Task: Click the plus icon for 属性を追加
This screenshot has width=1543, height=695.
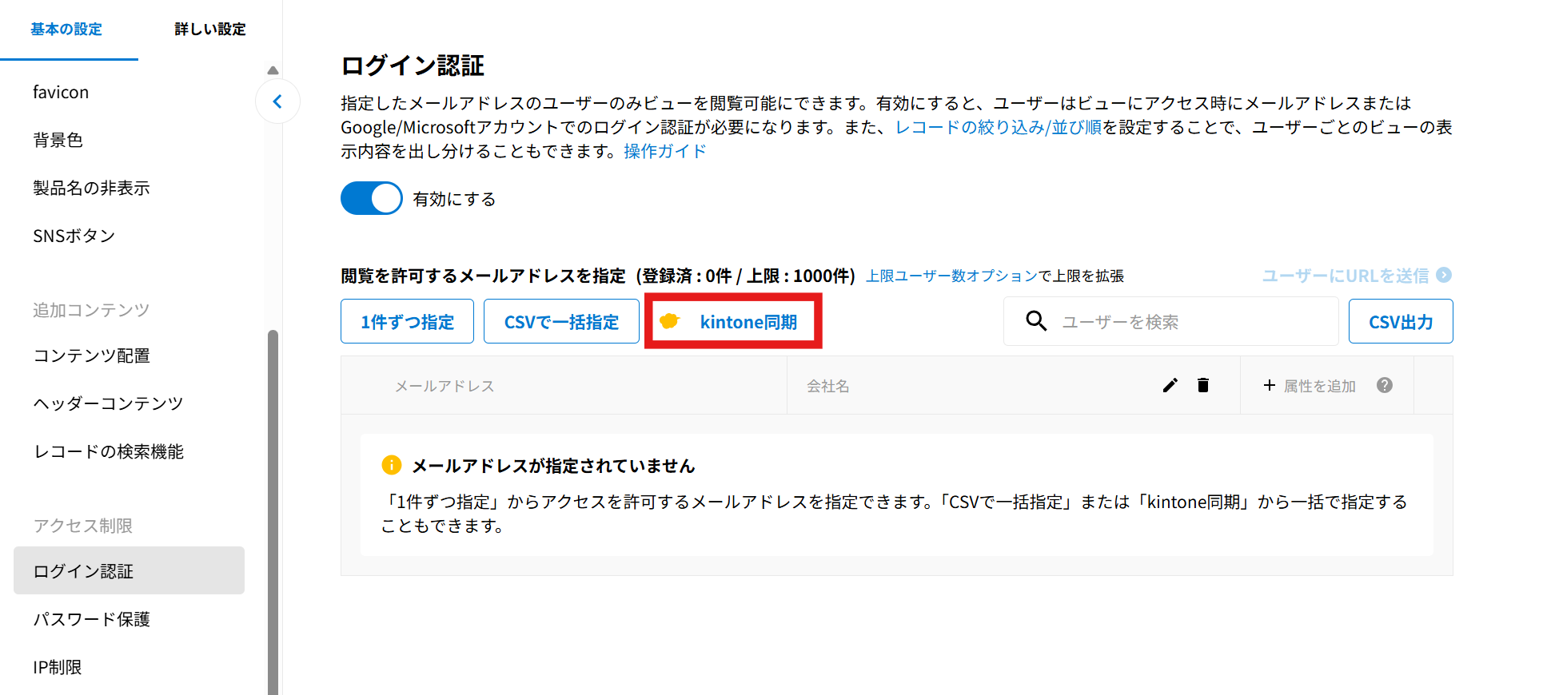Action: click(x=1269, y=386)
